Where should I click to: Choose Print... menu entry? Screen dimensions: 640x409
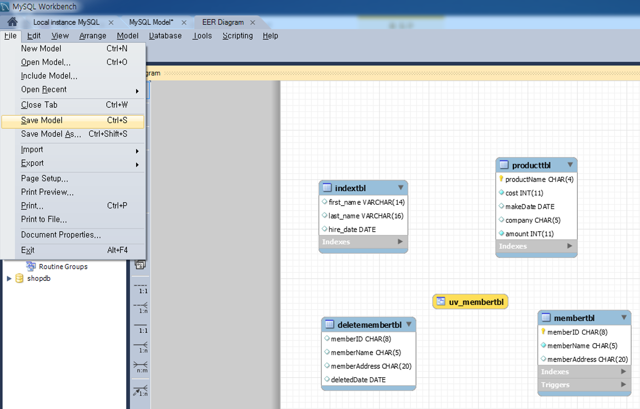(x=73, y=206)
